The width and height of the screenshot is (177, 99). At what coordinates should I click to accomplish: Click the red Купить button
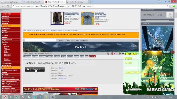[92, 56]
